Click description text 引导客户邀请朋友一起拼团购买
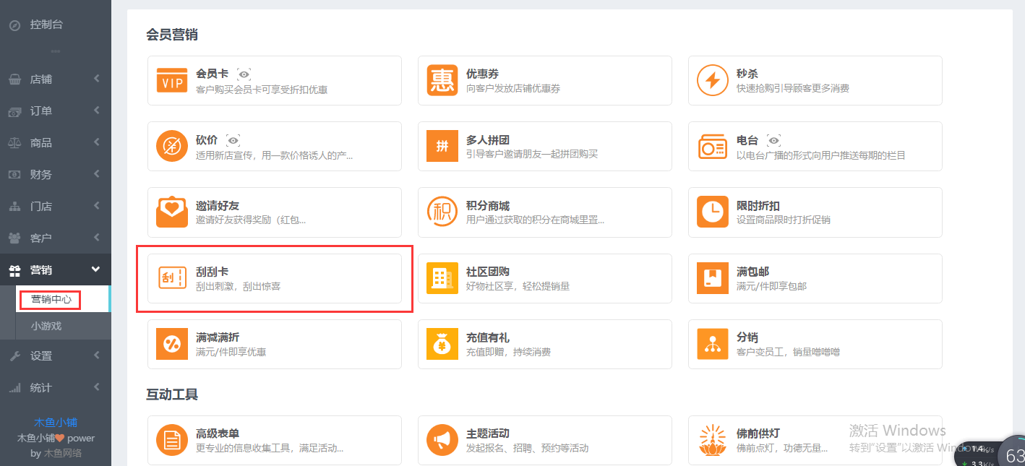This screenshot has width=1025, height=466. click(532, 154)
